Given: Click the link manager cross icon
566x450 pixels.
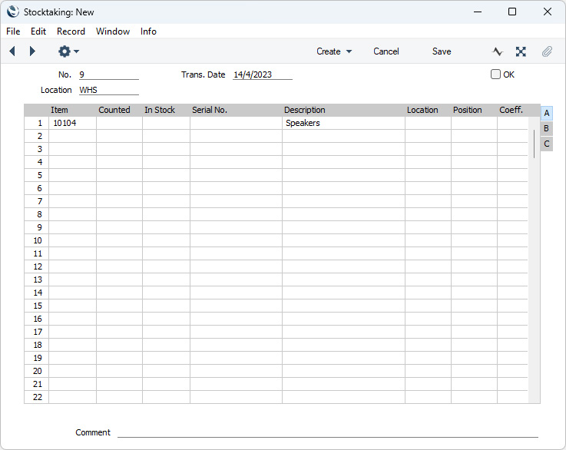Looking at the screenshot, I should point(521,51).
